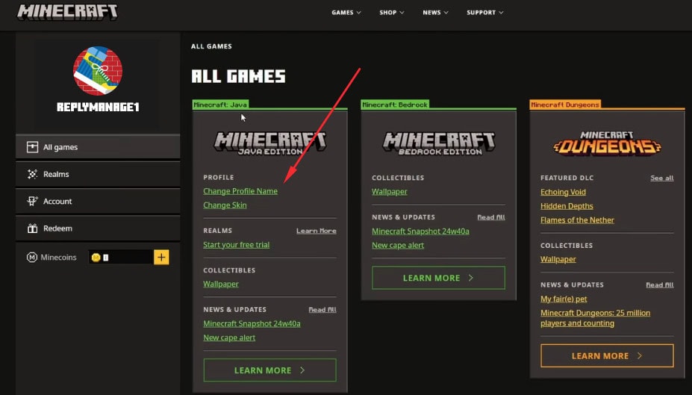
Task: Open Start your free trial link
Action: pyautogui.click(x=236, y=245)
